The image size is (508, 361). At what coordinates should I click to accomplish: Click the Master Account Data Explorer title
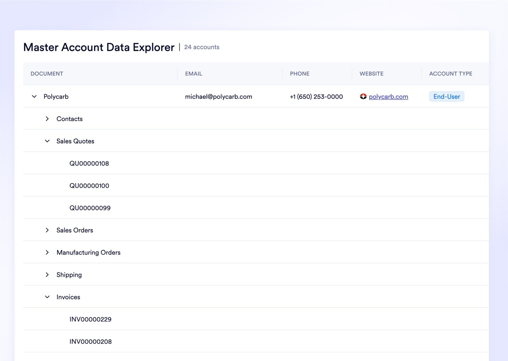99,47
